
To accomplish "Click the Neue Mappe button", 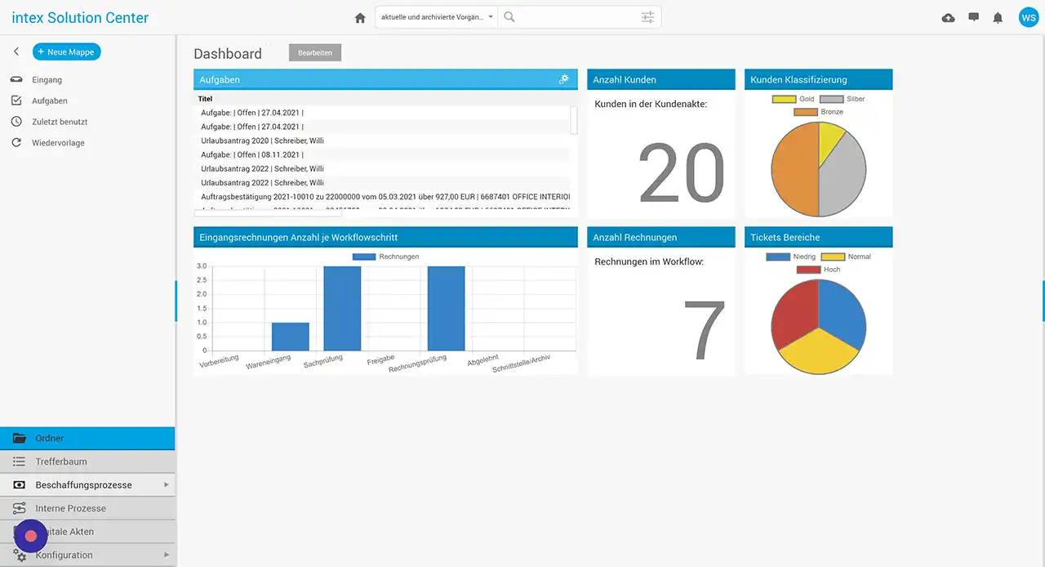I will (x=67, y=51).
